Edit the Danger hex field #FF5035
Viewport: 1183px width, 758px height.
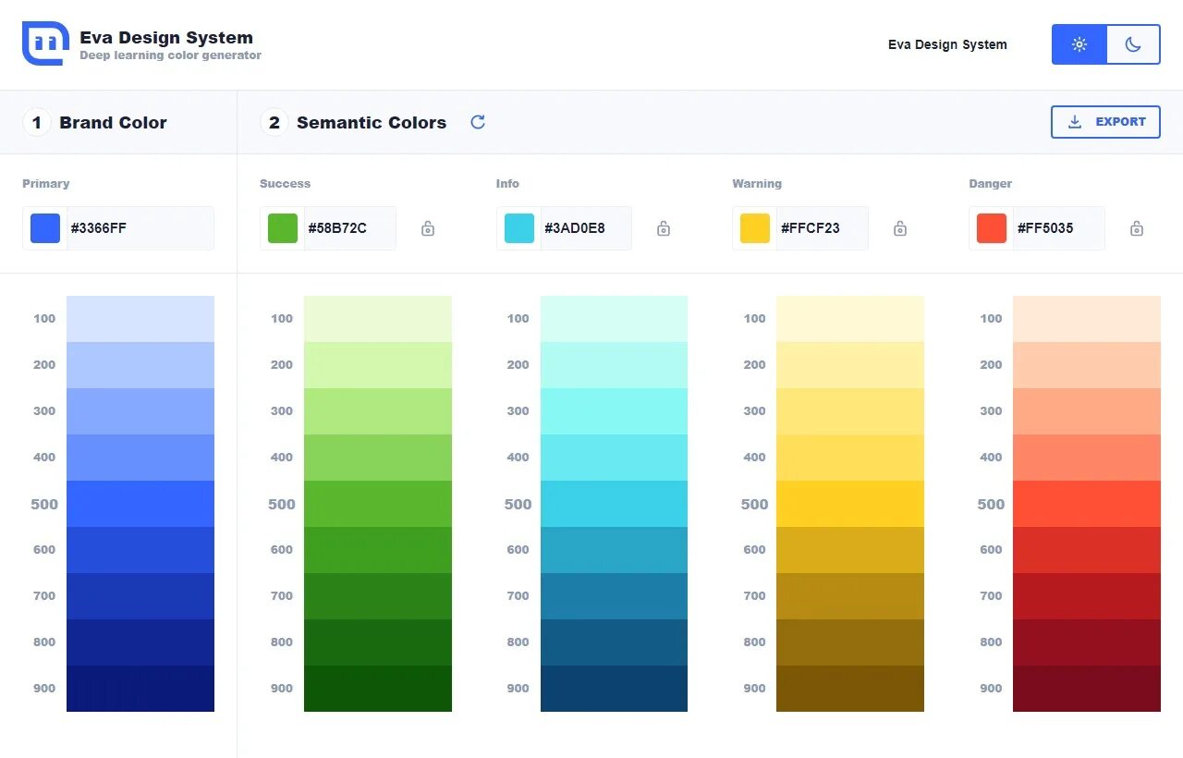pos(1058,228)
